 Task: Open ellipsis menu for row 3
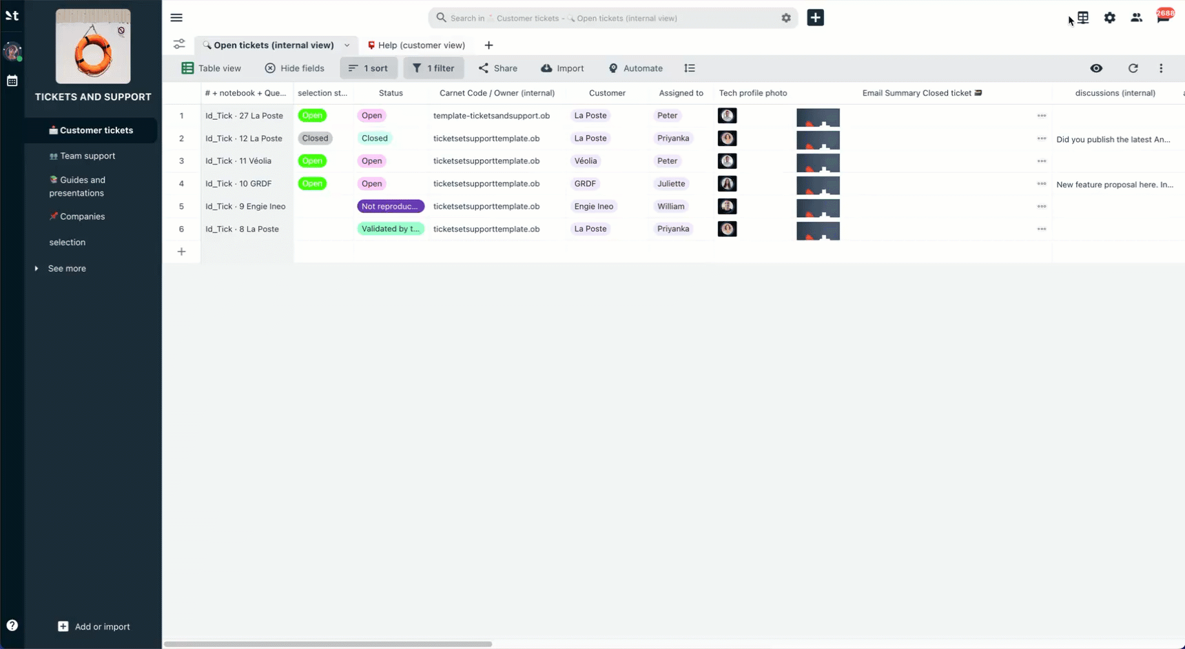[1042, 161]
